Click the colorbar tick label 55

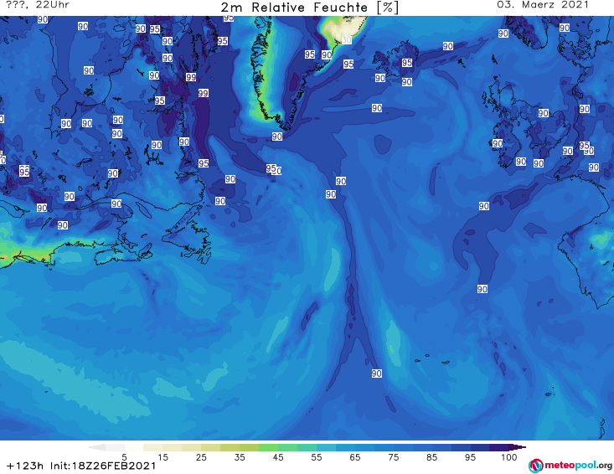tap(317, 457)
